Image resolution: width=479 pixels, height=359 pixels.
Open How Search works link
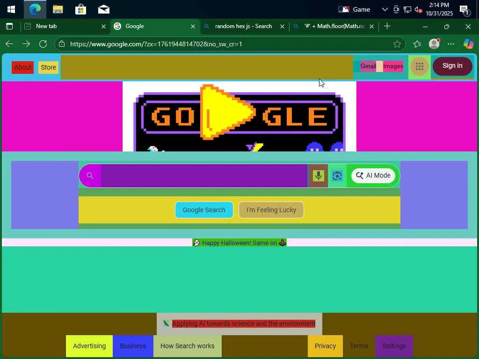[187, 346]
